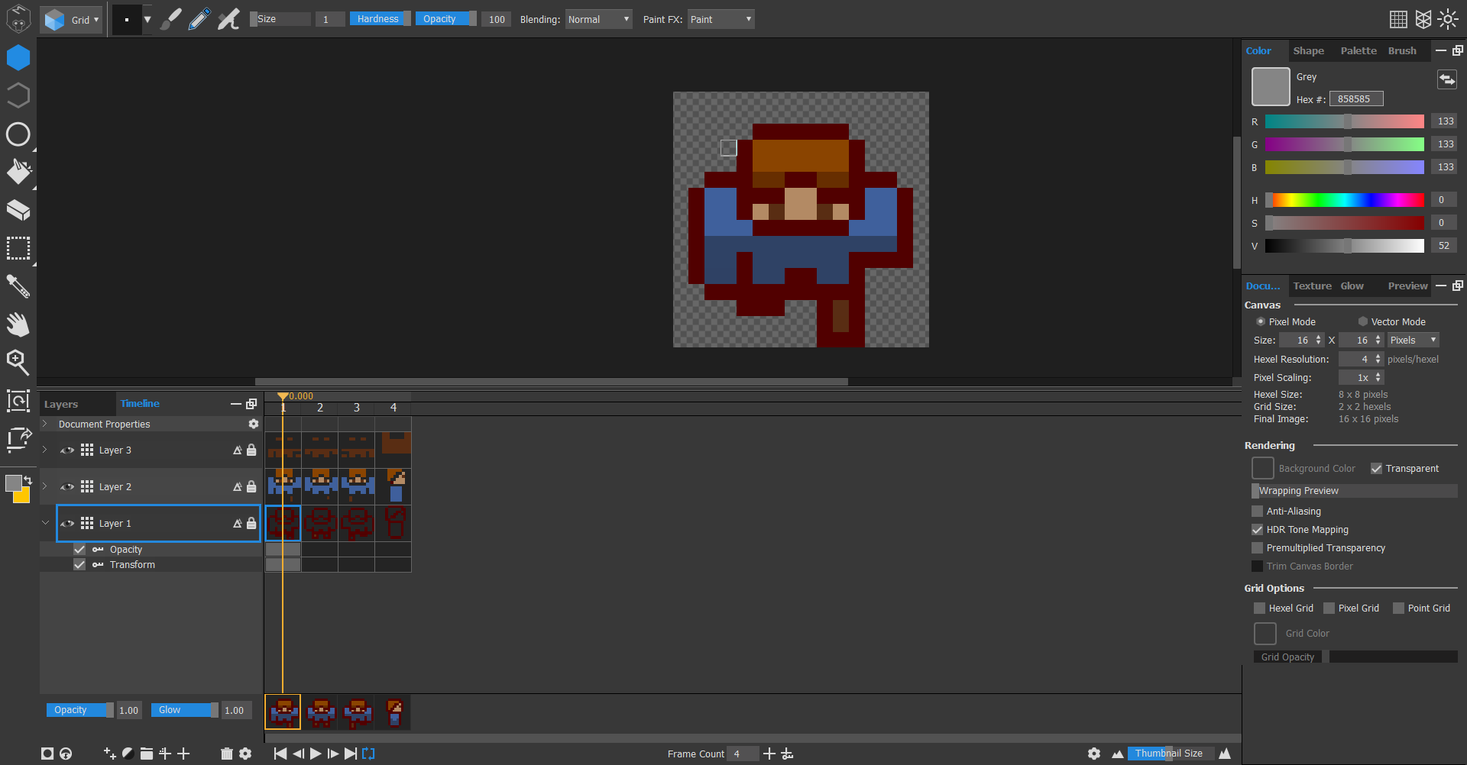
Task: Pick the eyedropper color sampler tool
Action: point(18,286)
